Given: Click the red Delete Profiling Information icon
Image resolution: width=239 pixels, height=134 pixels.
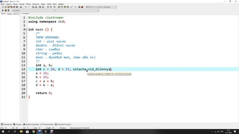Looking at the screenshot, I should (x=82, y=7).
